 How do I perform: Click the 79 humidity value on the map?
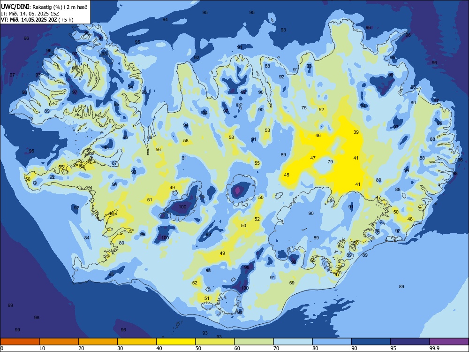pos(330,161)
